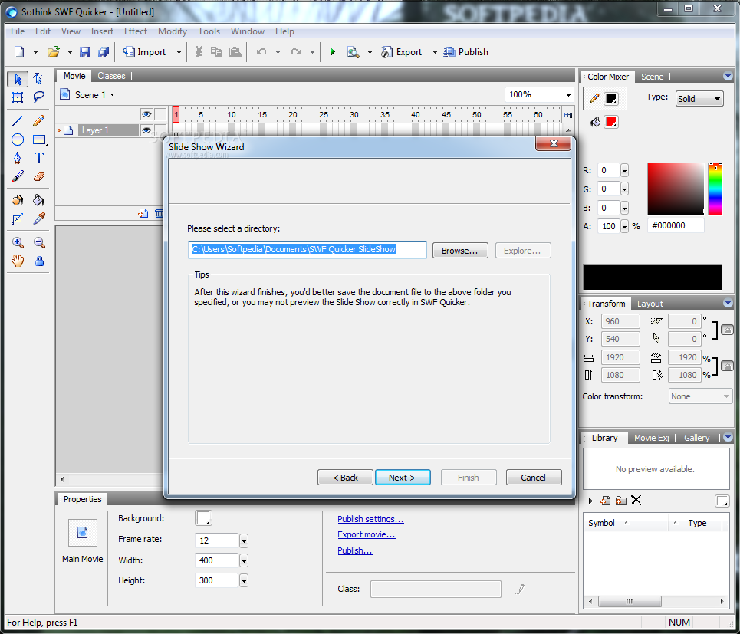Select the Eyedropper tool

[38, 219]
